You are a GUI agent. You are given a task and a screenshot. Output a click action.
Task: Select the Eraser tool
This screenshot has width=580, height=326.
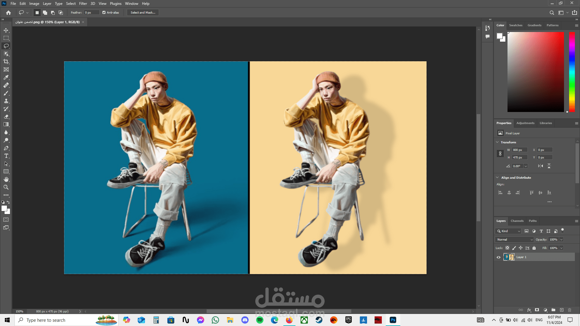point(6,117)
